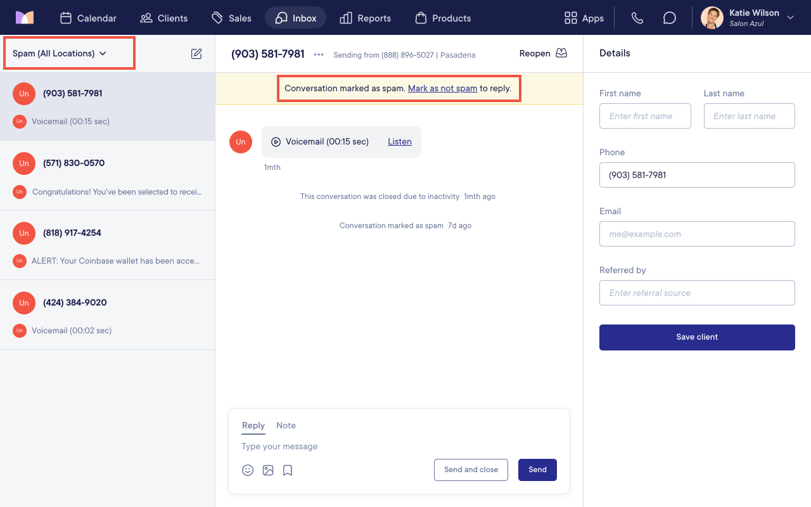This screenshot has width=811, height=507.
Task: Click the Reopen conversation button
Action: [543, 53]
